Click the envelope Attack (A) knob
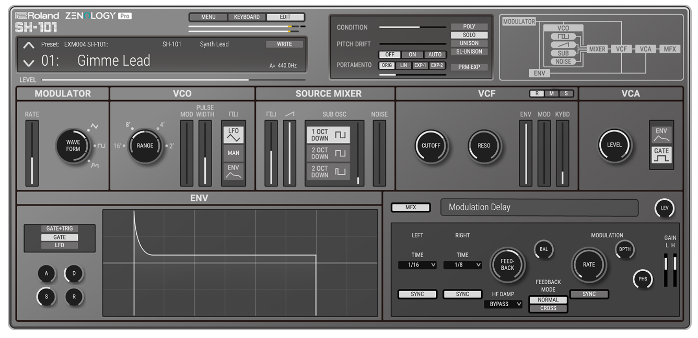 (x=46, y=273)
